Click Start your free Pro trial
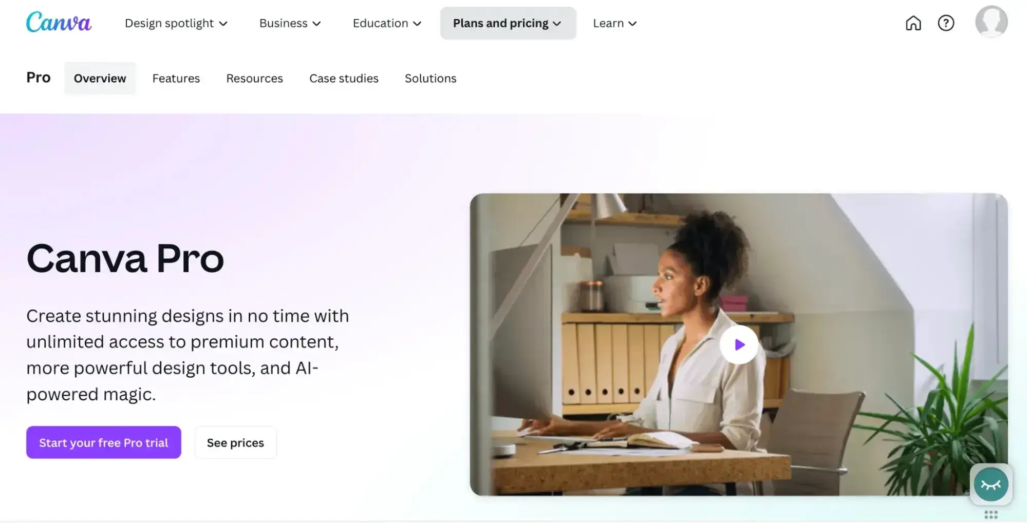 coord(104,442)
